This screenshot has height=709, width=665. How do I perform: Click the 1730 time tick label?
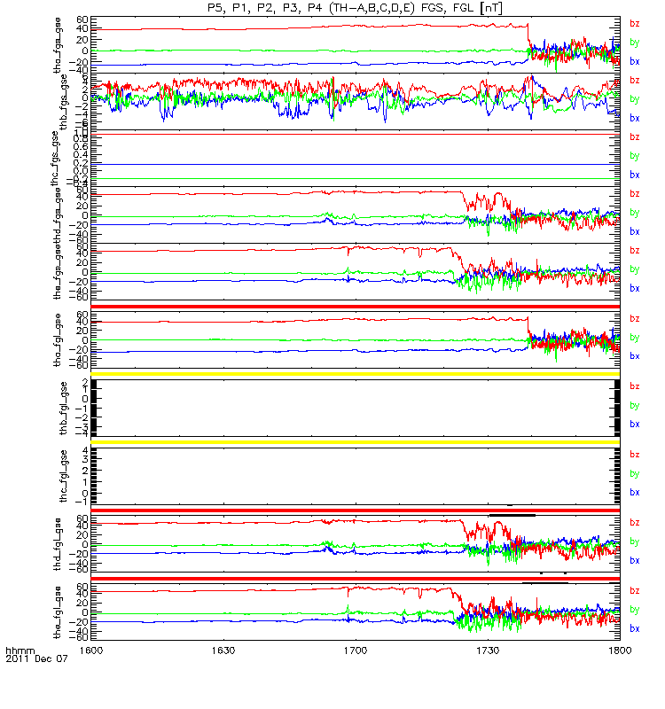[488, 651]
